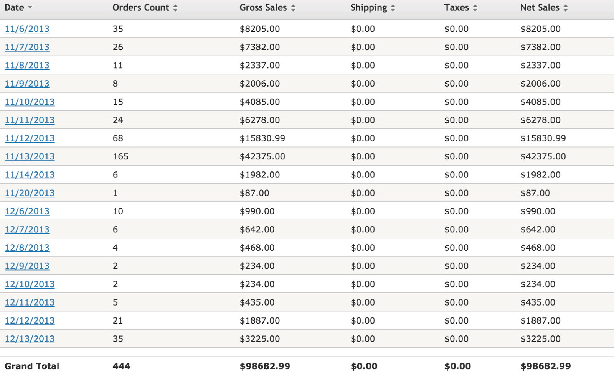Screen dimensions: 614x373
Task: Click the Taxes sort arrows icon
Action: 475,8
